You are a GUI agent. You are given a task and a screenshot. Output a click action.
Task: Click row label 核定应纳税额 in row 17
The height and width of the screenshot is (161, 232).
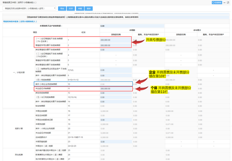[41, 115]
